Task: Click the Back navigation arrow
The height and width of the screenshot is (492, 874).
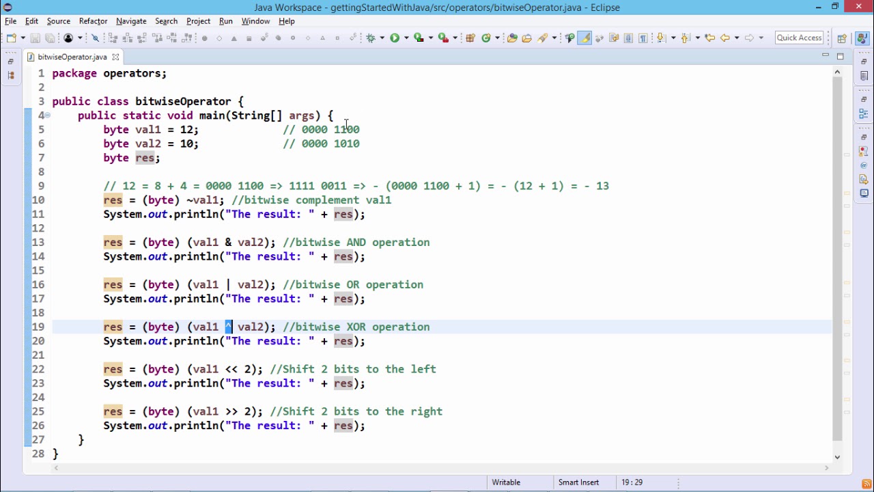Action: point(725,38)
